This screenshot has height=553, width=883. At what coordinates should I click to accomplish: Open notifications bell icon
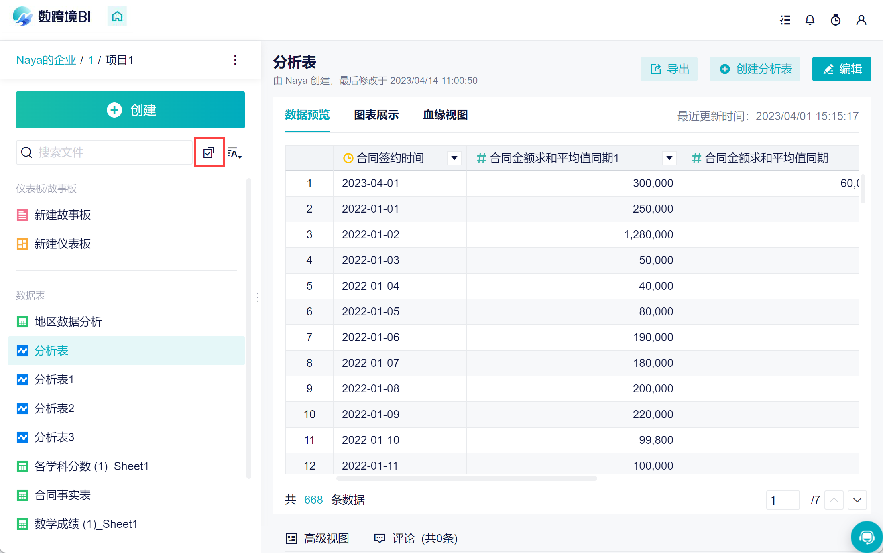point(810,20)
